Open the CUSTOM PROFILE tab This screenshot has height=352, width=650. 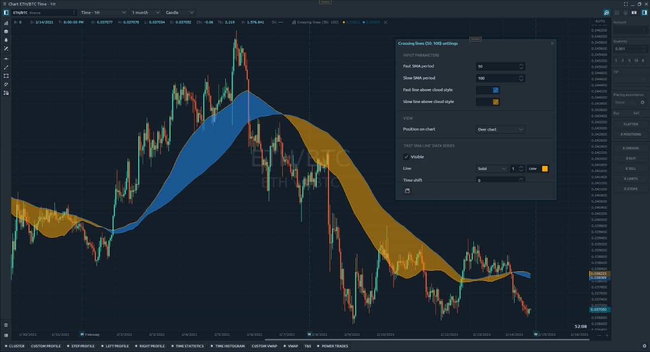(45, 346)
